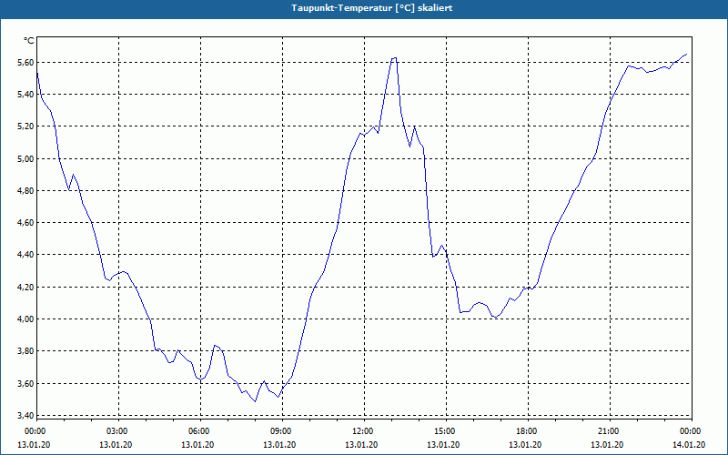728x455 pixels.
Task: Click the 4,00 axis label
Action: [x=26, y=319]
